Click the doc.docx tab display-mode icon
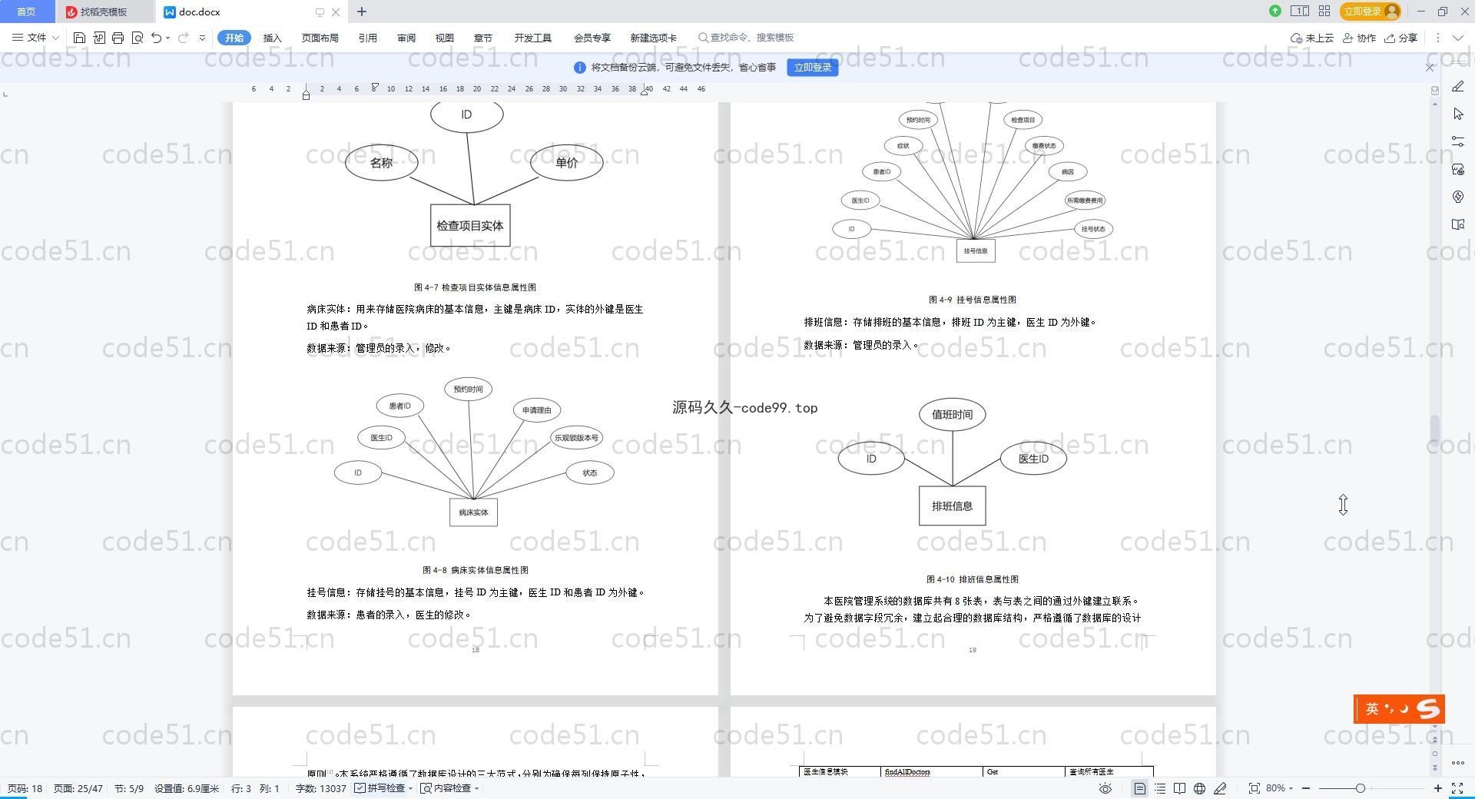Screen dimensions: 1475x799 tap(320, 12)
